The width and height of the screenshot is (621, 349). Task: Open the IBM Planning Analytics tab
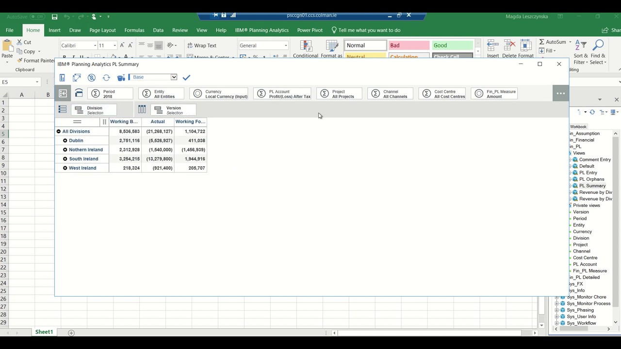(262, 30)
